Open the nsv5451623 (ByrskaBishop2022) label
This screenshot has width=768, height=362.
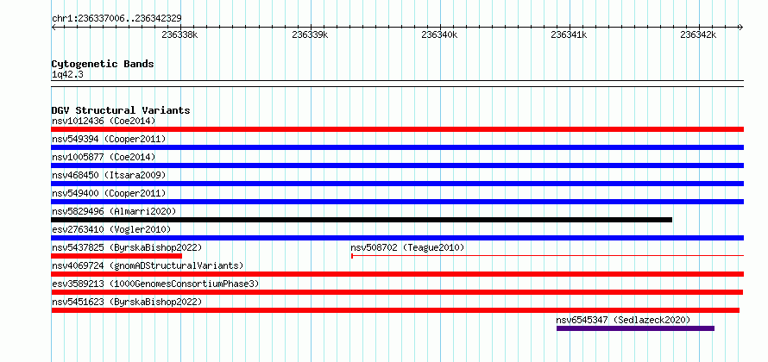click(x=127, y=302)
